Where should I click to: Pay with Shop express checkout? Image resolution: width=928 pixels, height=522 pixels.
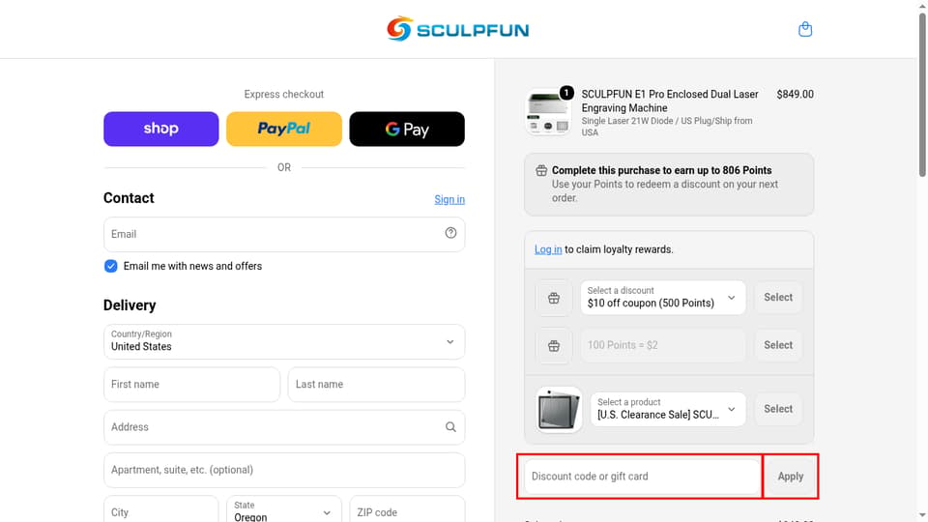click(161, 129)
